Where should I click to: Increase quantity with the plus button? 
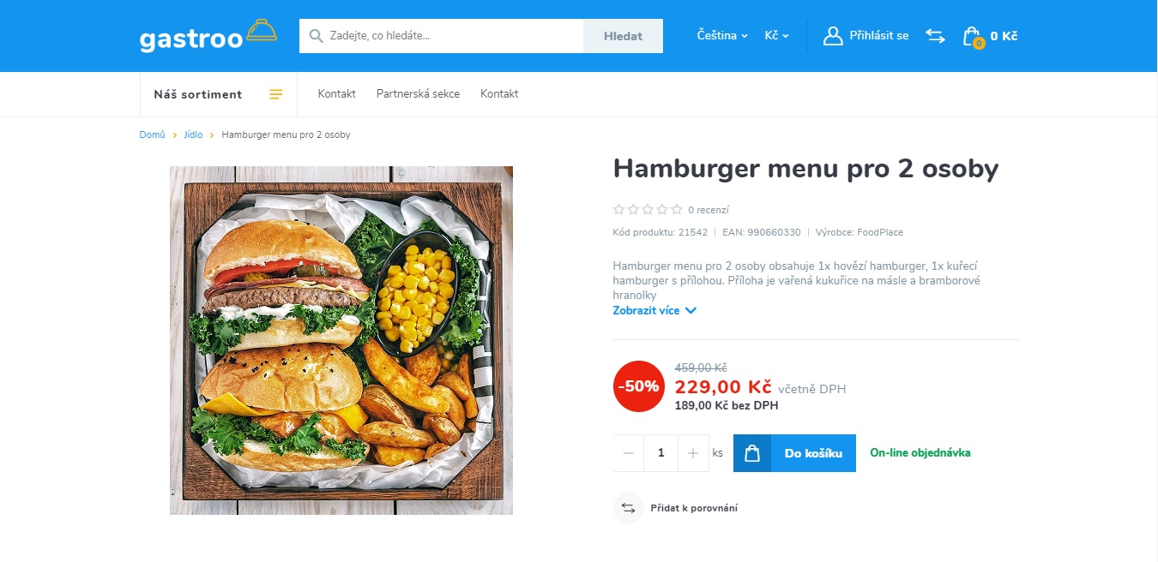693,453
